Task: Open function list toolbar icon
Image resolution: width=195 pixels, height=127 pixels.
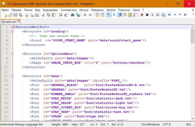Action: point(135,15)
